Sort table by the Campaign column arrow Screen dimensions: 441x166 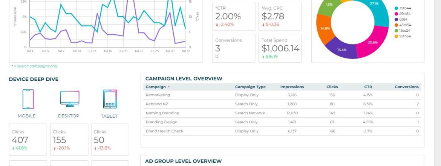(169, 87)
